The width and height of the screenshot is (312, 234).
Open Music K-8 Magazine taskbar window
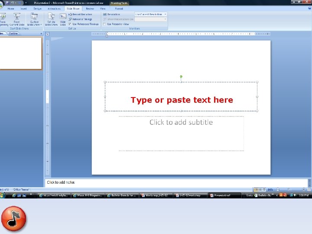pyautogui.click(x=88, y=195)
